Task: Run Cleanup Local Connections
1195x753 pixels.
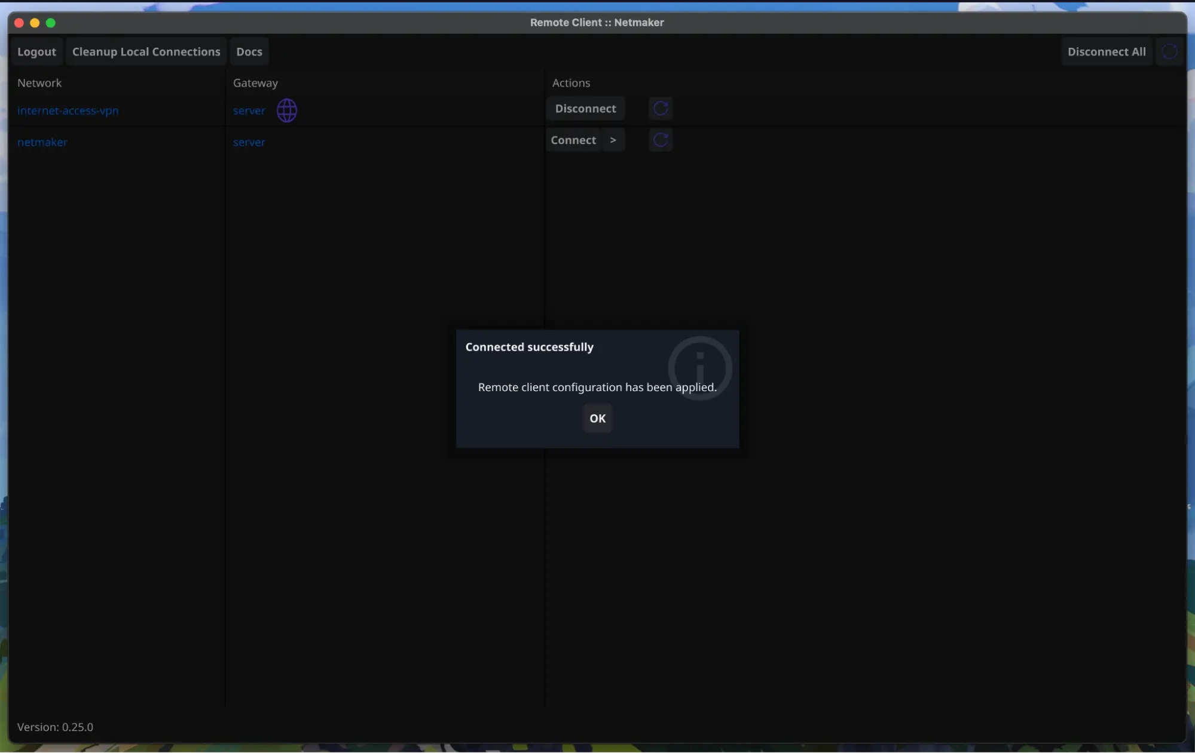Action: pyautogui.click(x=146, y=52)
